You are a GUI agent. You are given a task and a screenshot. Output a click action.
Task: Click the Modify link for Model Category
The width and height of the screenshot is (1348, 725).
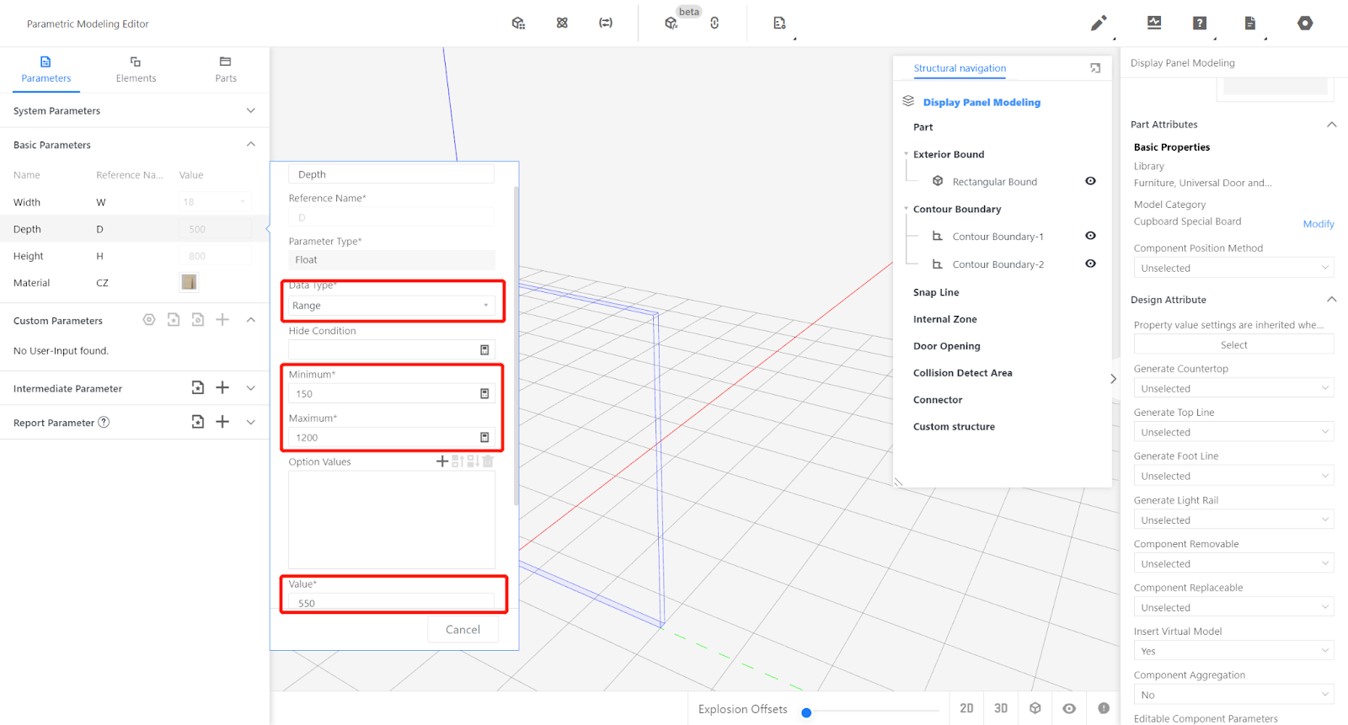(x=1318, y=224)
